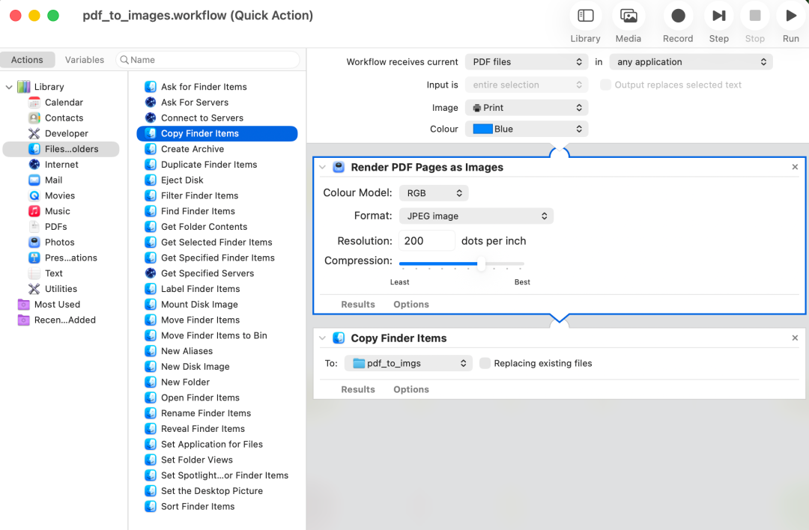Switch to the Variables tab
The height and width of the screenshot is (530, 809).
click(x=84, y=59)
